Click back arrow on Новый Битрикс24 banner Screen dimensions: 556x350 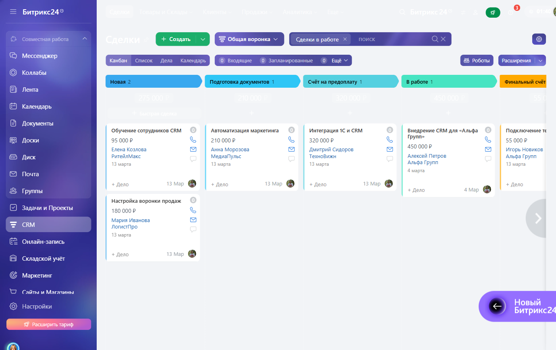497,306
